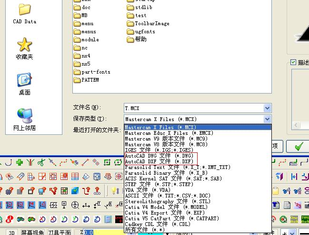Toggle the 3D mode button in status bar
The image size is (309, 235).
11,233
